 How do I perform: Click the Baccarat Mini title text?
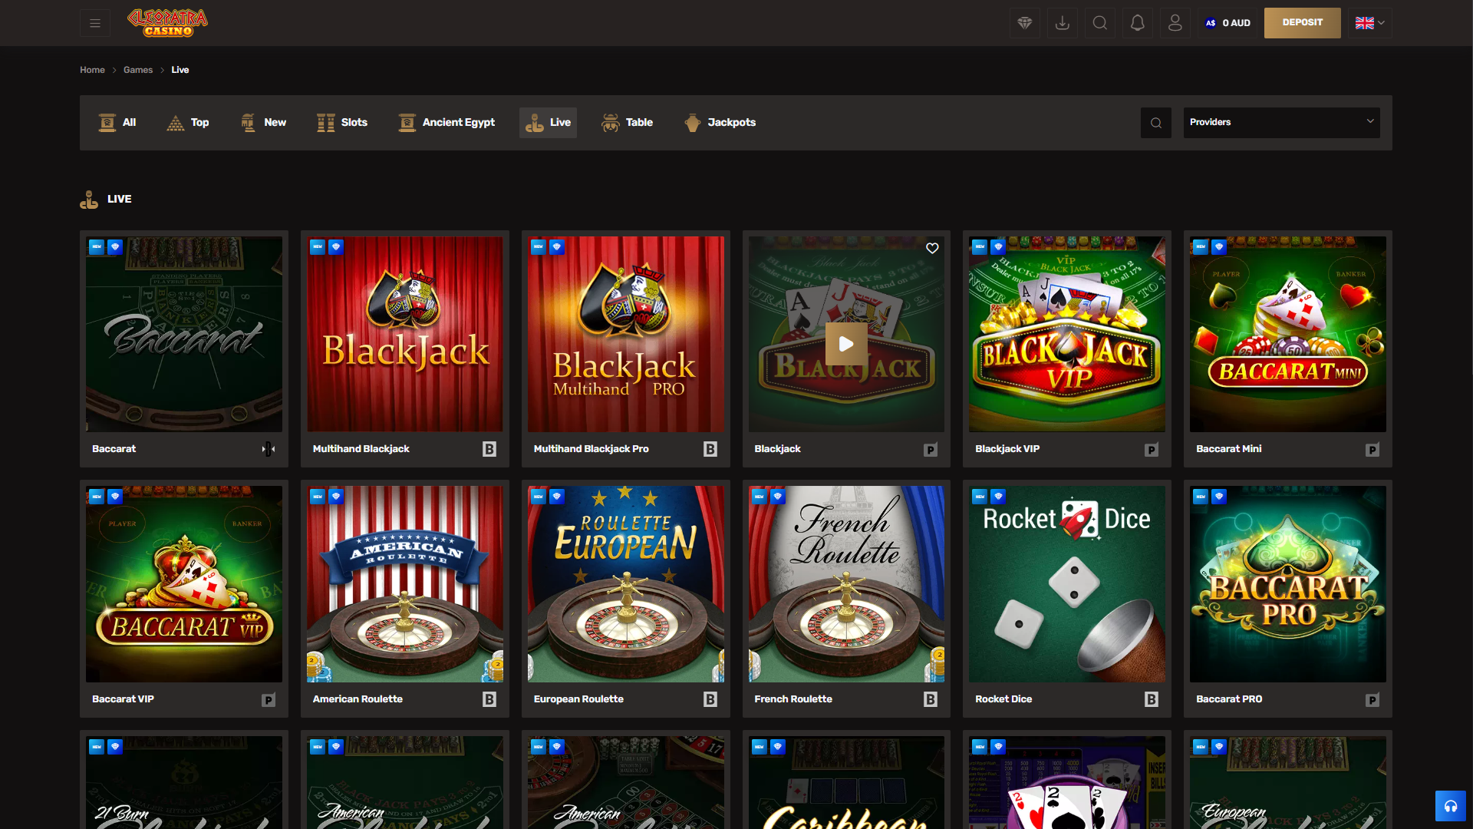coord(1228,449)
